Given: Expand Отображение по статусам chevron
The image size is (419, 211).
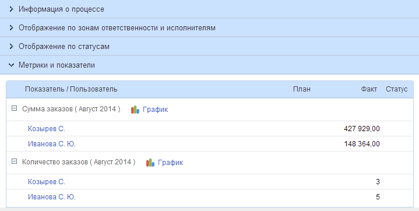Looking at the screenshot, I should tap(11, 47).
